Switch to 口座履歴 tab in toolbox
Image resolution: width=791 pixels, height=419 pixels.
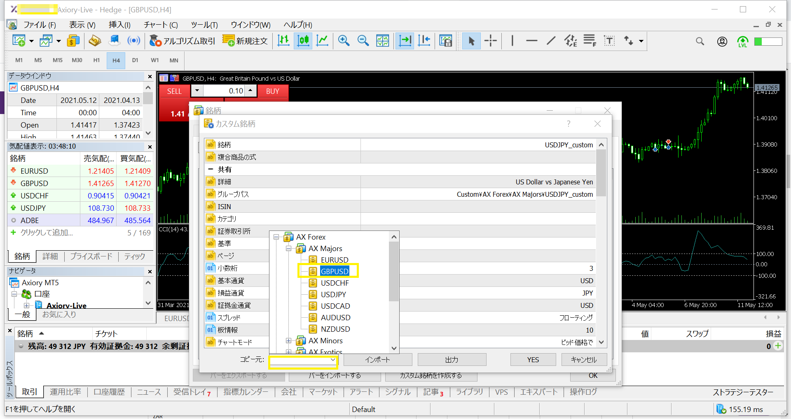[x=109, y=392]
